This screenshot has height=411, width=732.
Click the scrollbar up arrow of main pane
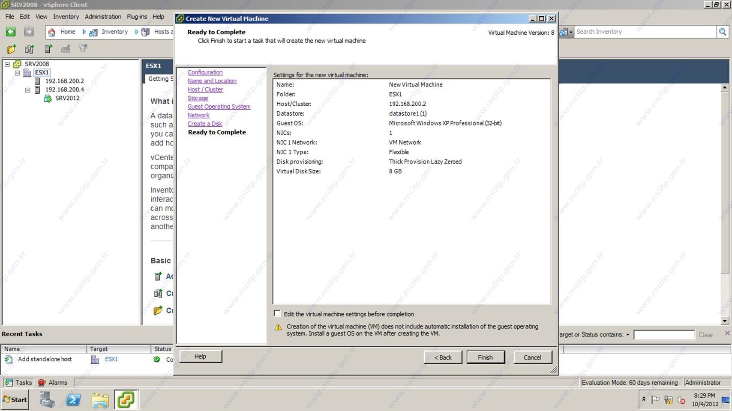pyautogui.click(x=725, y=87)
